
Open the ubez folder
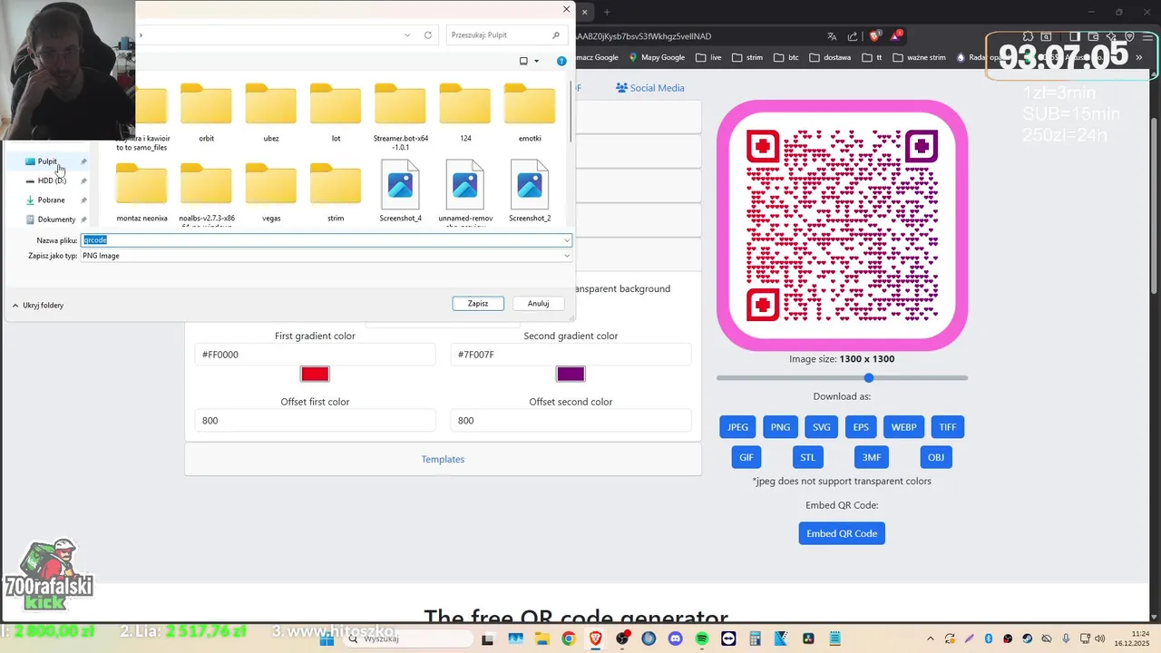[x=271, y=112]
